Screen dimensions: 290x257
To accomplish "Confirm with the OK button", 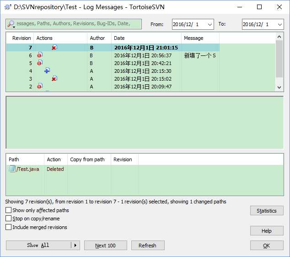I will [267, 246].
